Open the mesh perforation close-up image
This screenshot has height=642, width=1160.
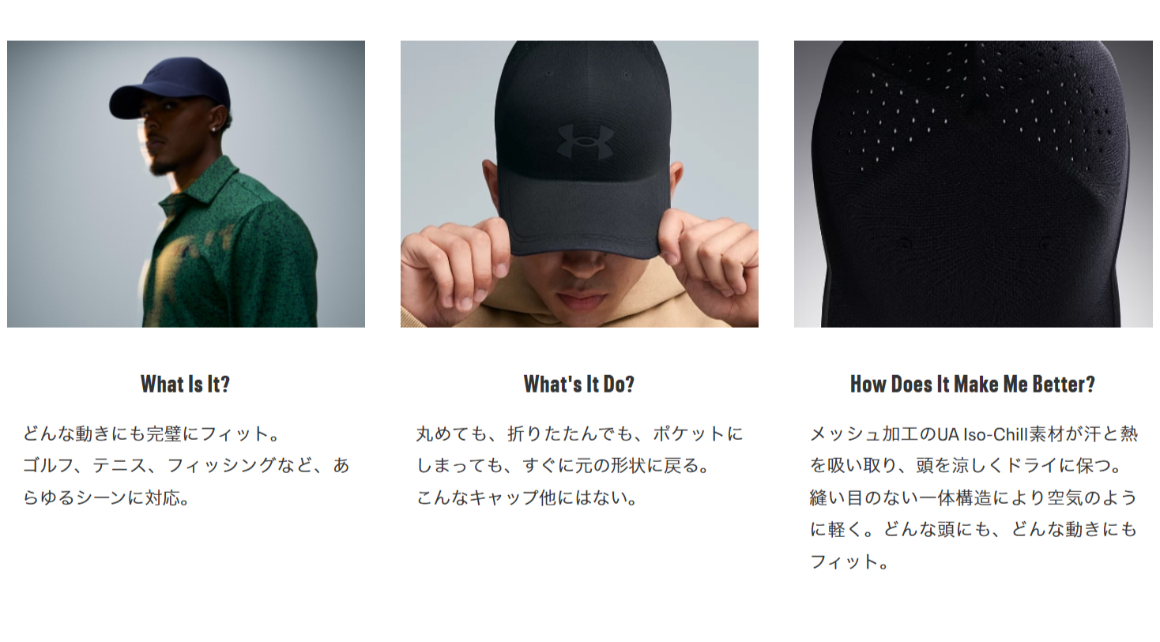tap(973, 184)
